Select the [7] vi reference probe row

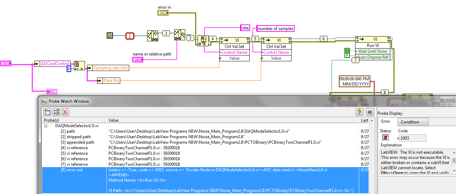(205, 164)
